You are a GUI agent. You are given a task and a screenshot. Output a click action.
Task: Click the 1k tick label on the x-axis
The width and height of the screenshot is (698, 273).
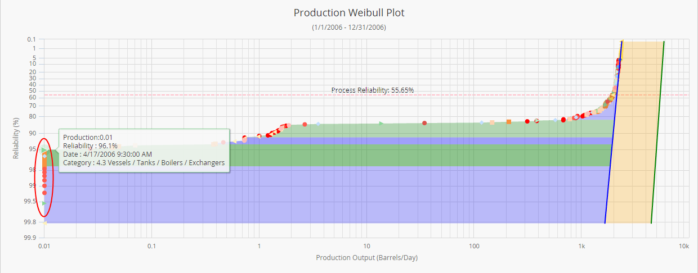581,246
